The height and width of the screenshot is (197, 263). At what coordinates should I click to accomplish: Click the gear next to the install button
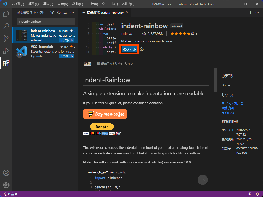[142, 49]
